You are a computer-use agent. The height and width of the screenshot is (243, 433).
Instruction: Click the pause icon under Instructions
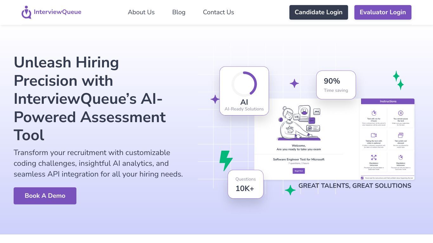click(x=401, y=113)
